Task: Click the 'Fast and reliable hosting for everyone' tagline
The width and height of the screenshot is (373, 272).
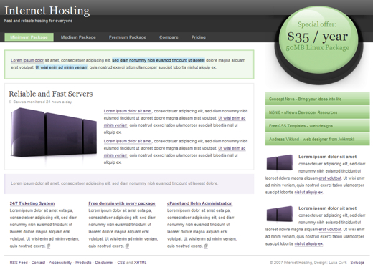Action: pyautogui.click(x=38, y=21)
